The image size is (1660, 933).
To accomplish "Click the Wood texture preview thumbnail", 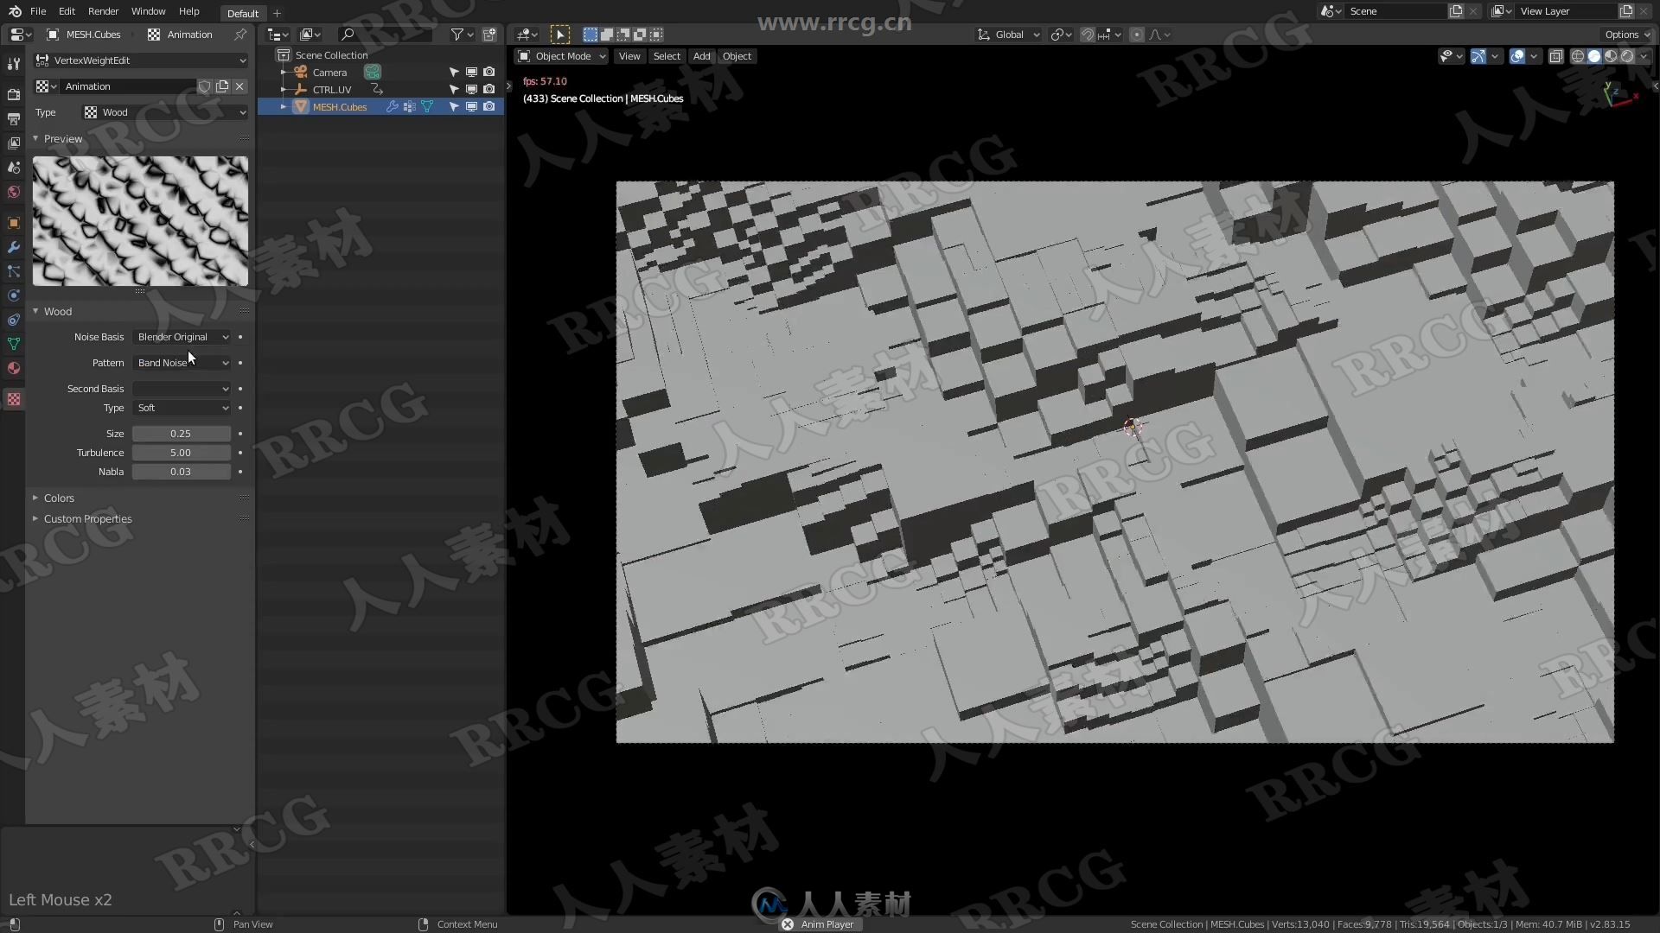I will tap(140, 219).
